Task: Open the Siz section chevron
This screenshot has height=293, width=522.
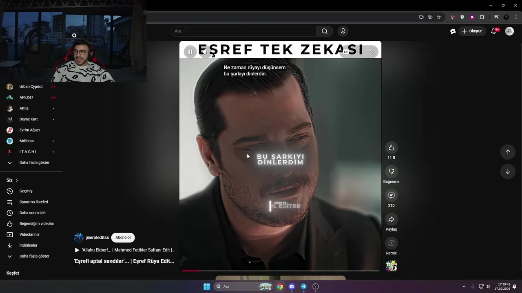Action: point(17,180)
